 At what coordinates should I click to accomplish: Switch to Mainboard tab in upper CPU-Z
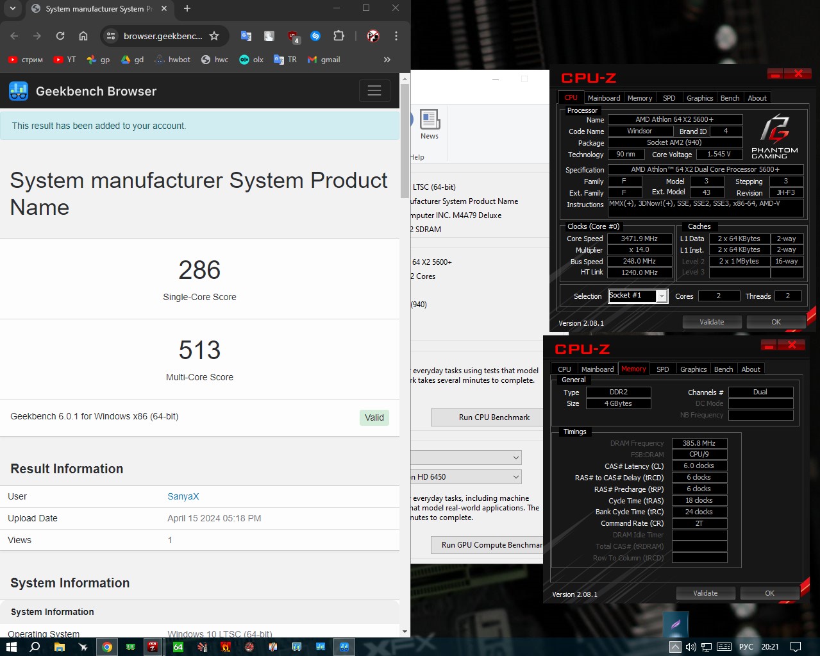[604, 98]
